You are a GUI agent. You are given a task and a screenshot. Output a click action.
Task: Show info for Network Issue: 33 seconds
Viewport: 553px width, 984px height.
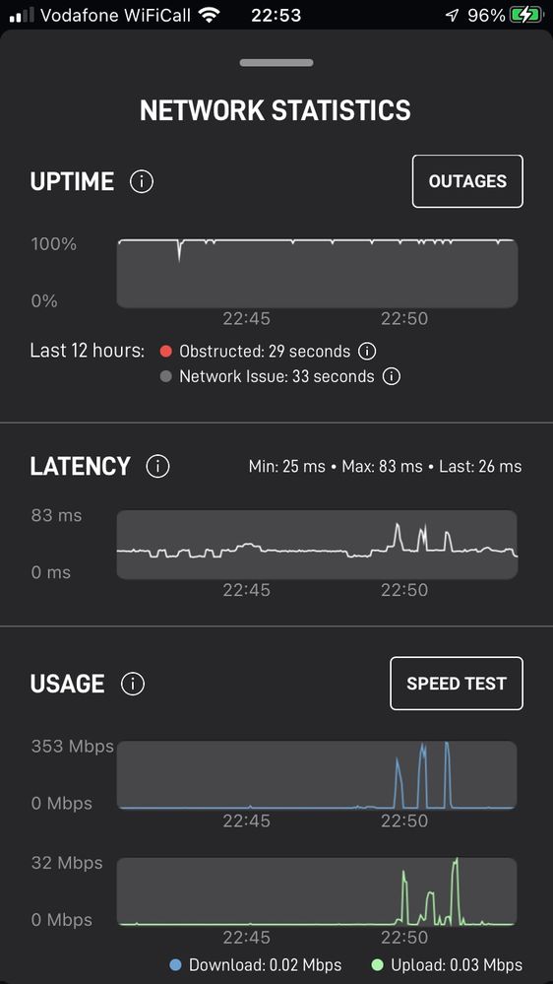[x=392, y=376]
